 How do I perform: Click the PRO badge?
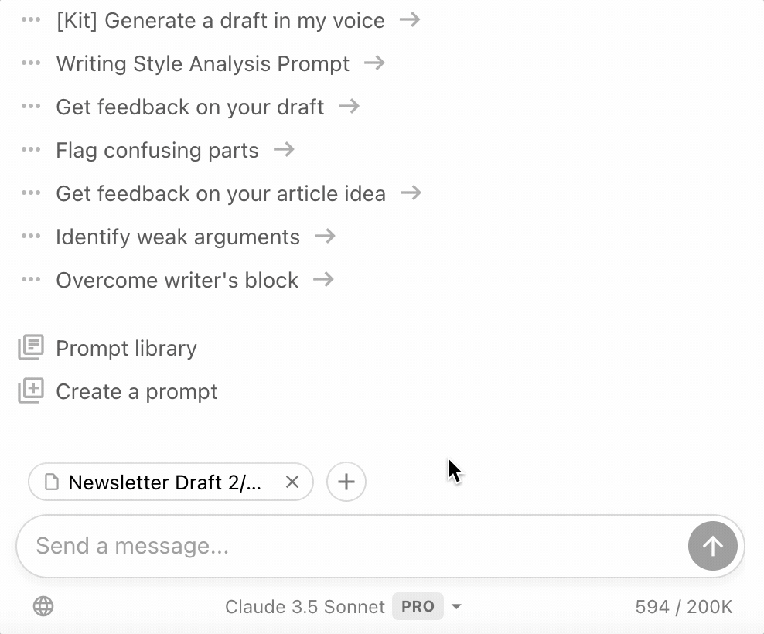(x=418, y=607)
